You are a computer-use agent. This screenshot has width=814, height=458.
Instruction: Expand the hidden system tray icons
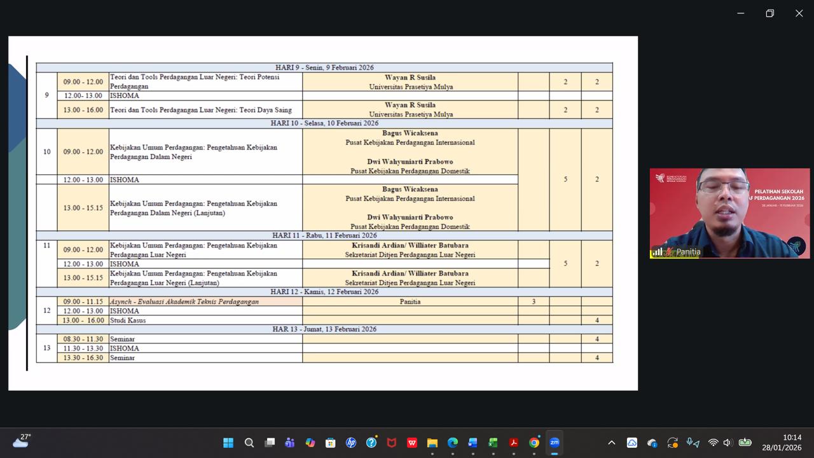coord(611,443)
